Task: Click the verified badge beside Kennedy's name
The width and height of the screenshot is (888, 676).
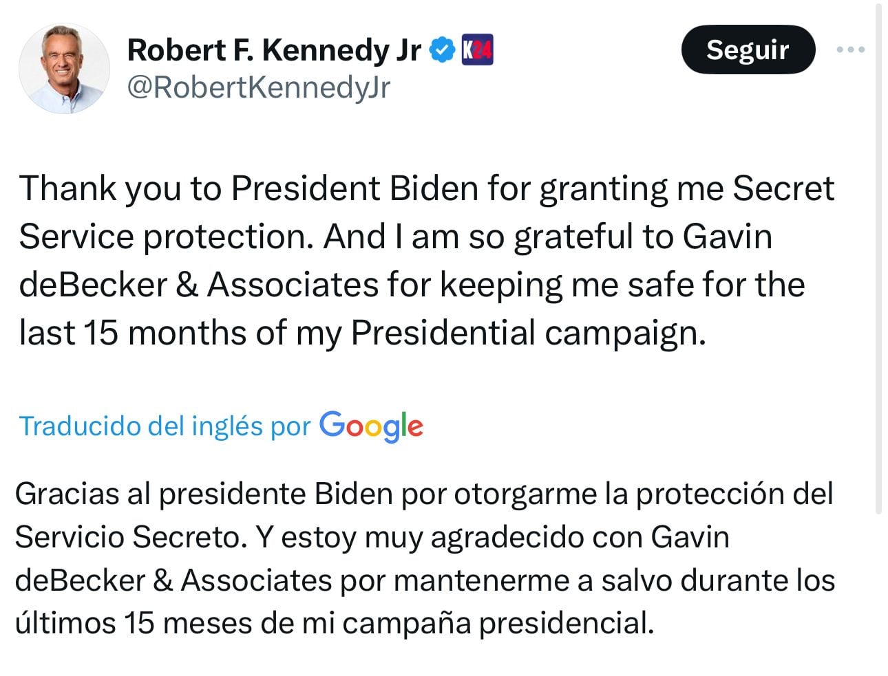Action: pos(441,48)
